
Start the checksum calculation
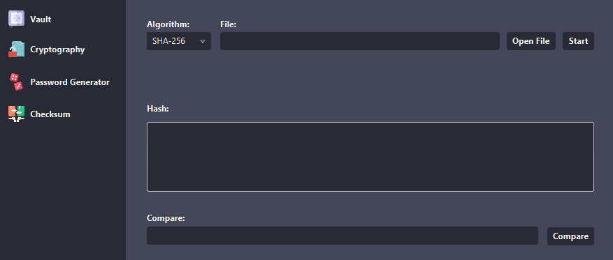(x=578, y=41)
